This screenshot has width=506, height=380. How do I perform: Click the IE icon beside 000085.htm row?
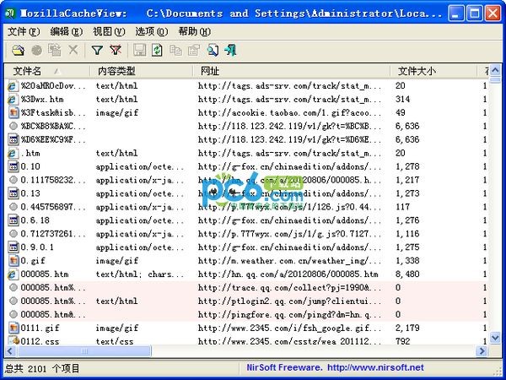(13, 274)
